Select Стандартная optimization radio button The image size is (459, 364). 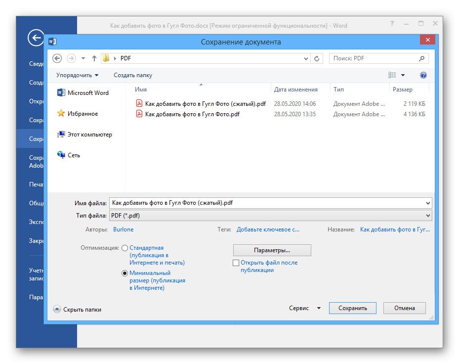(x=125, y=248)
